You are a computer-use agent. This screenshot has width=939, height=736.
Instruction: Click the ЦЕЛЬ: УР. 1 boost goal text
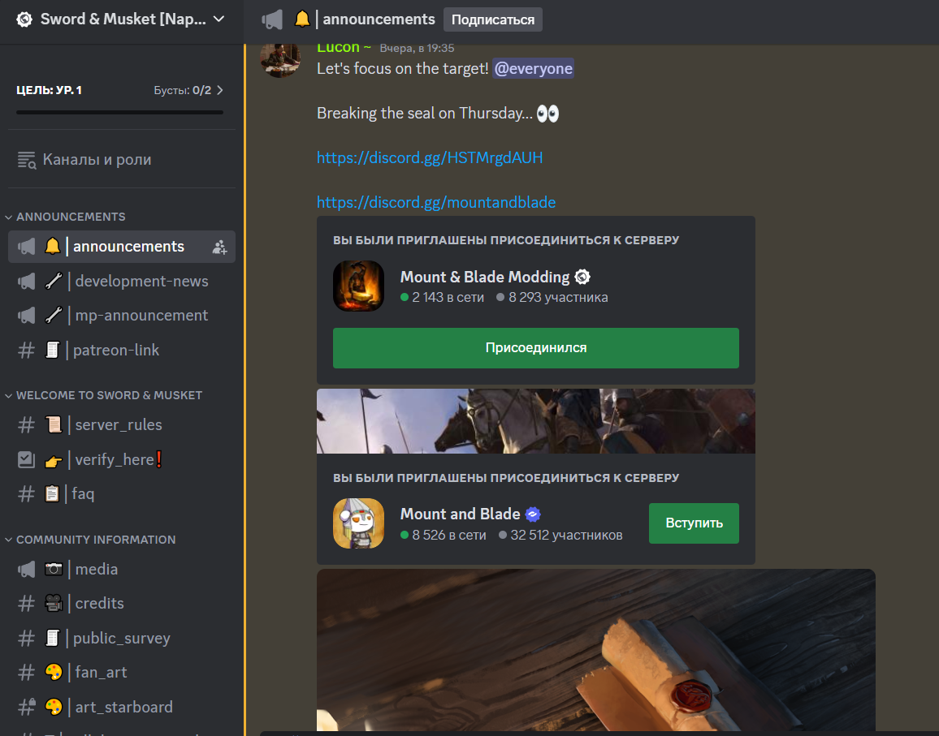click(49, 90)
